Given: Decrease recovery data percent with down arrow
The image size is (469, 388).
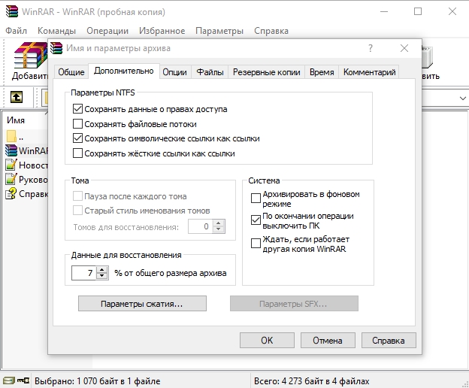Looking at the screenshot, I should pyautogui.click(x=102, y=276).
